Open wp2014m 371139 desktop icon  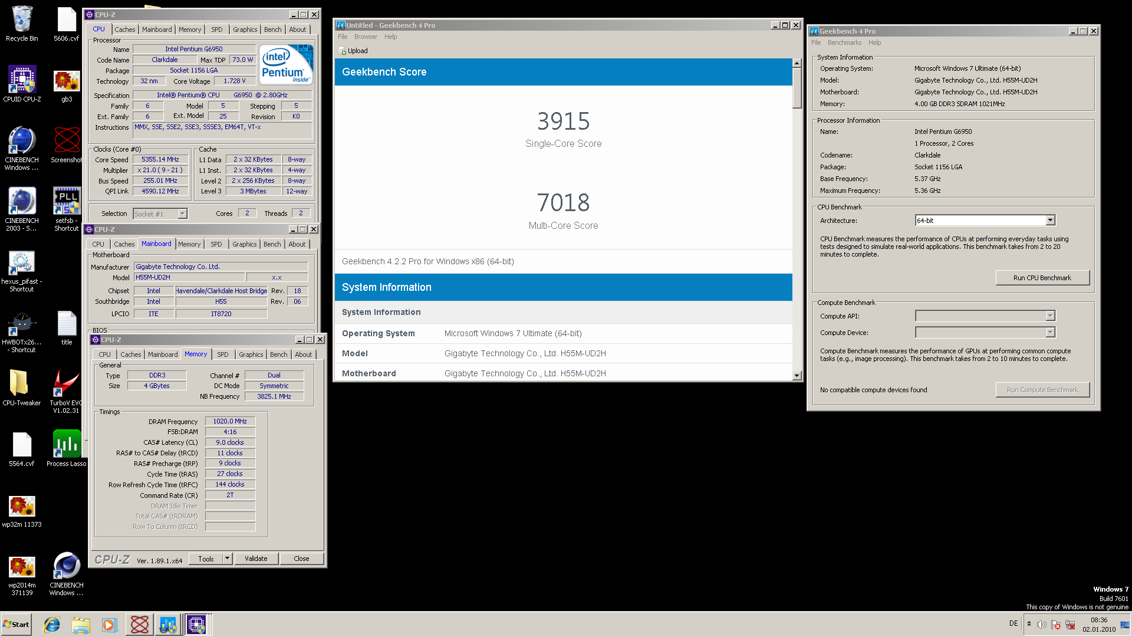[22, 575]
